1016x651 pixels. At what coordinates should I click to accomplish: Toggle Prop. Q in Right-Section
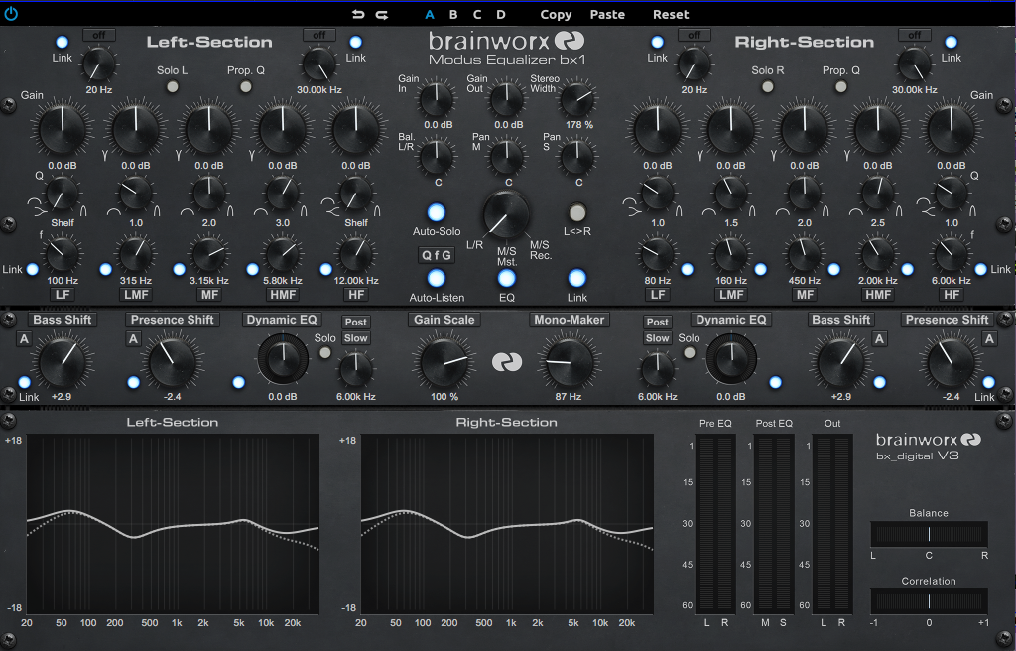(841, 86)
